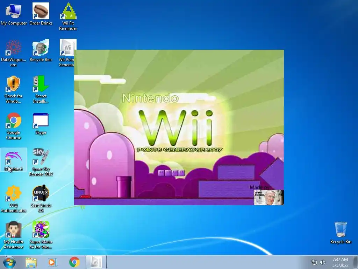Open the Recycle Bin on desktop
358x269 pixels.
tap(341, 233)
